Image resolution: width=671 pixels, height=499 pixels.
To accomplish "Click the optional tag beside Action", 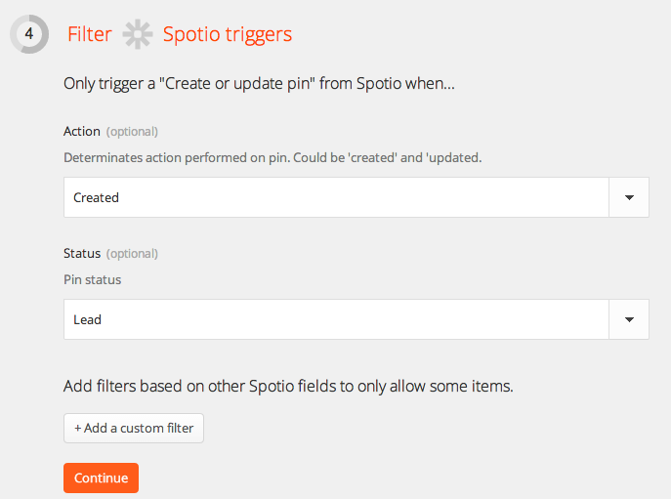I will [x=132, y=132].
